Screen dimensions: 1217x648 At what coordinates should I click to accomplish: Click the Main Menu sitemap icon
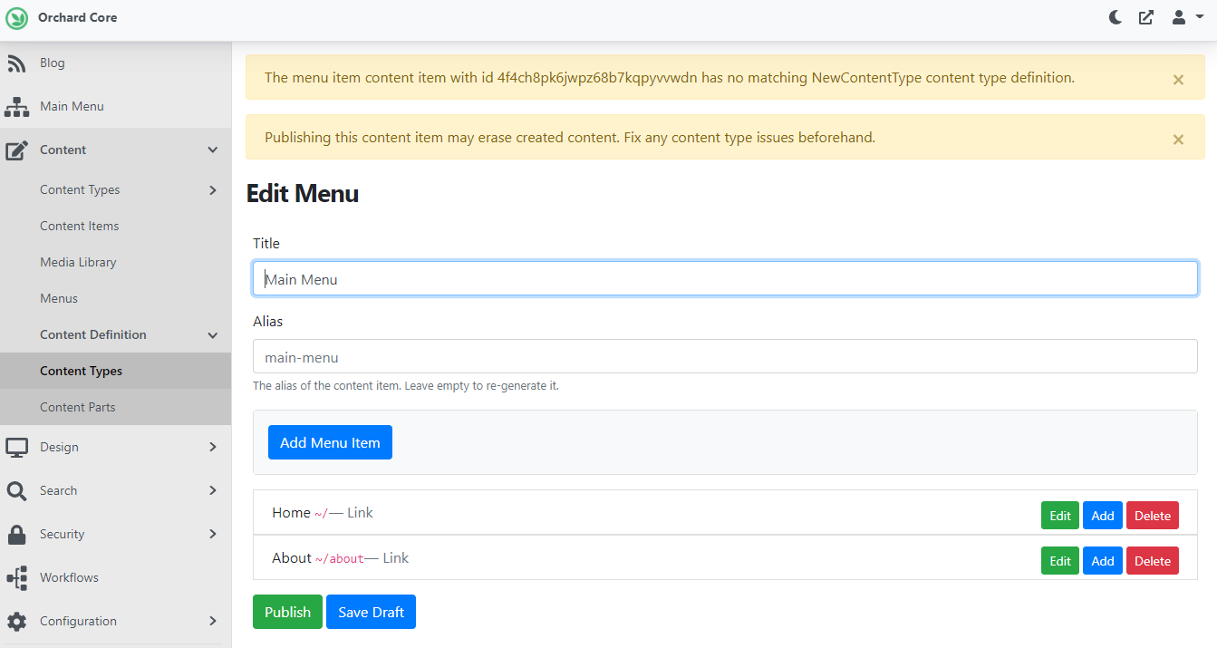click(x=16, y=107)
